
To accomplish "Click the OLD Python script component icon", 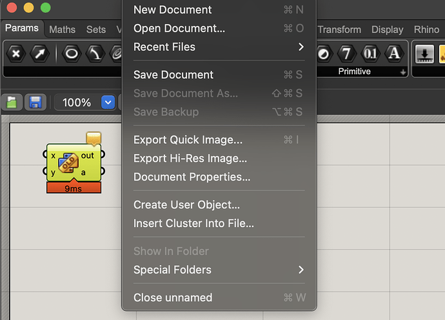I will coord(68,163).
